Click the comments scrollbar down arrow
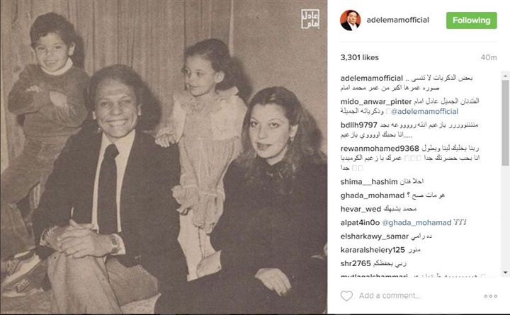 (x=506, y=273)
